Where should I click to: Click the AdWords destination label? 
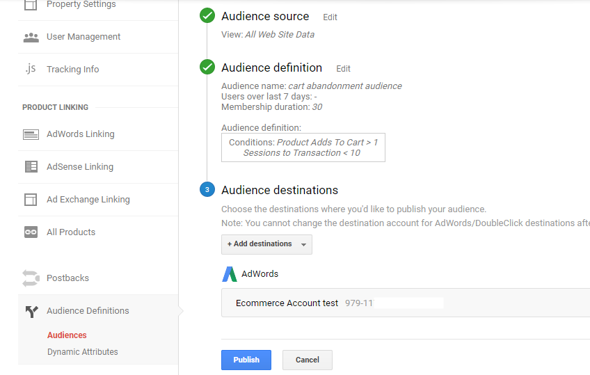point(260,274)
